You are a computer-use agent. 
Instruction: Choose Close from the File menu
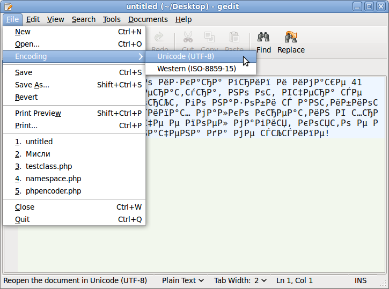pos(74,207)
